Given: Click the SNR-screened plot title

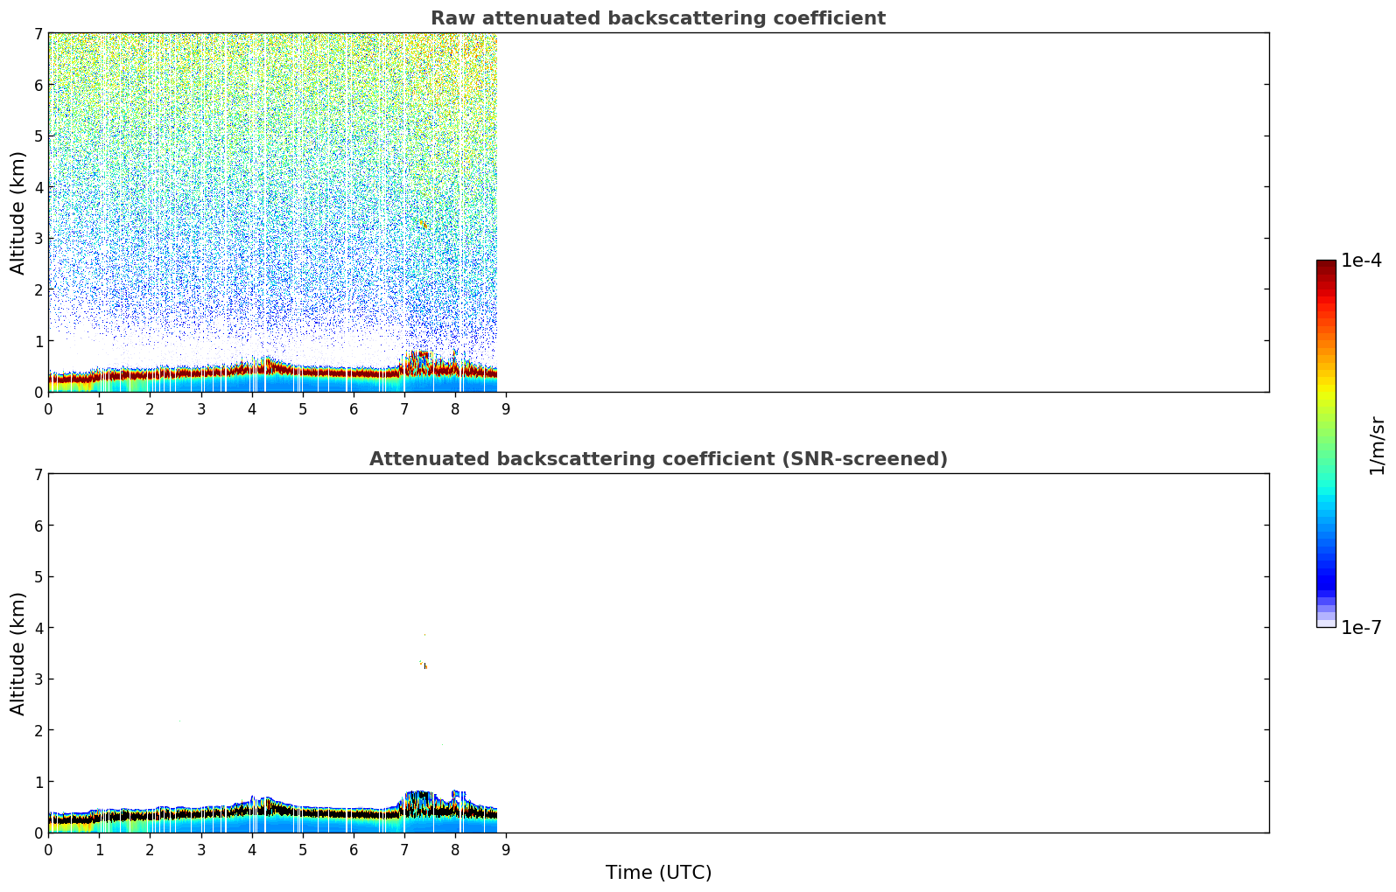Looking at the screenshot, I should coord(657,459).
